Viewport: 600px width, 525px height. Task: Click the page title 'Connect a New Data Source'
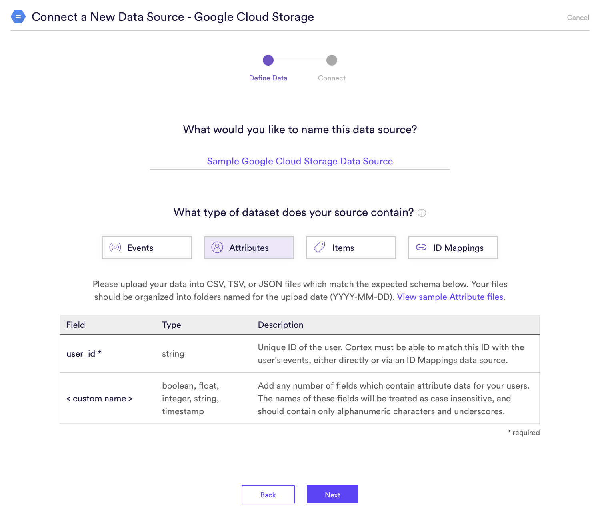173,17
